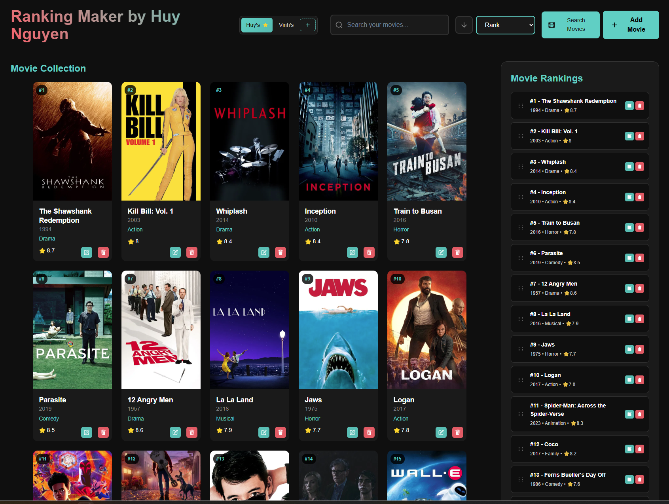Screen dimensions: 669x504
Task: Click the Add Movie button
Action: tap(631, 25)
